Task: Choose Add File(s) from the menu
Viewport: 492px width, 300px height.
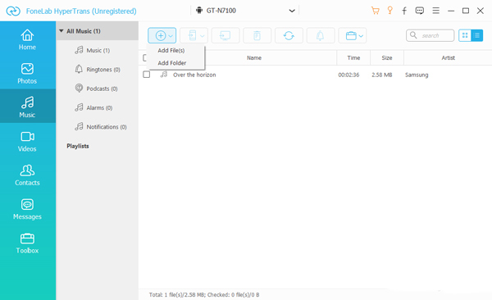Action: click(171, 50)
